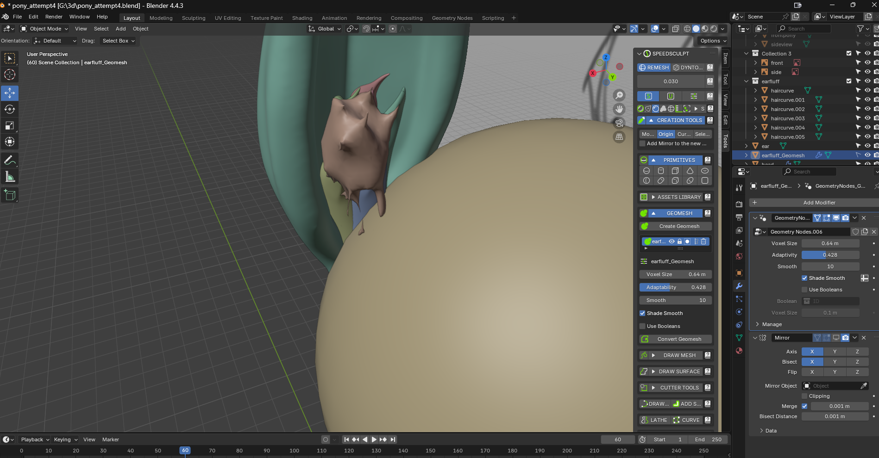Remove the GeometryNodes modifier
The height and width of the screenshot is (458, 879).
[x=864, y=218]
